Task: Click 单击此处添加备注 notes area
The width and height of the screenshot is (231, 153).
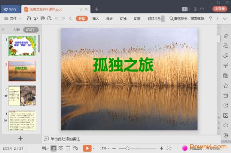Action: click(x=65, y=139)
